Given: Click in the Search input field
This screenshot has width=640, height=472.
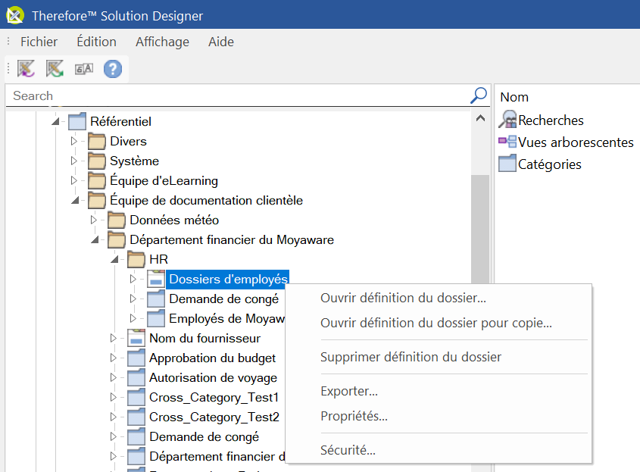Looking at the screenshot, I should 239,95.
